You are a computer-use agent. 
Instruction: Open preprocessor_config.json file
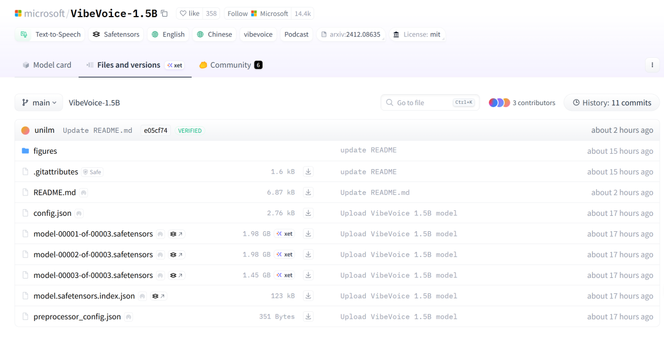(x=77, y=317)
